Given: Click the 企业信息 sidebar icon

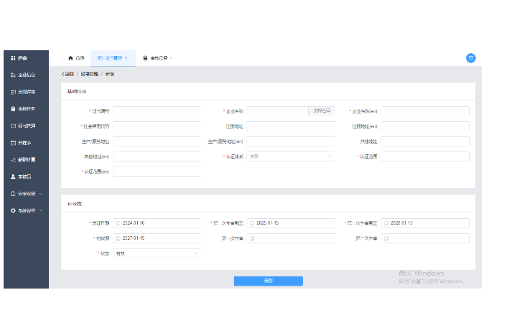Looking at the screenshot, I should point(13,75).
